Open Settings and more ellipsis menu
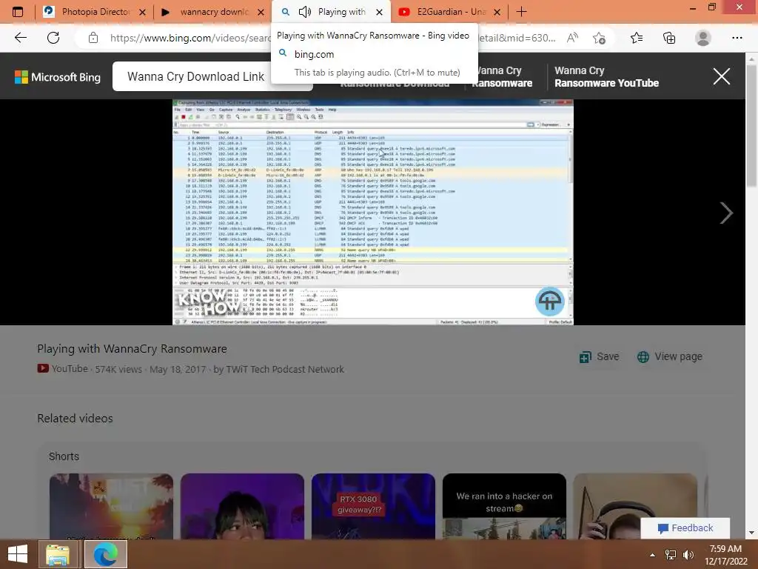The height and width of the screenshot is (569, 758). (x=737, y=38)
